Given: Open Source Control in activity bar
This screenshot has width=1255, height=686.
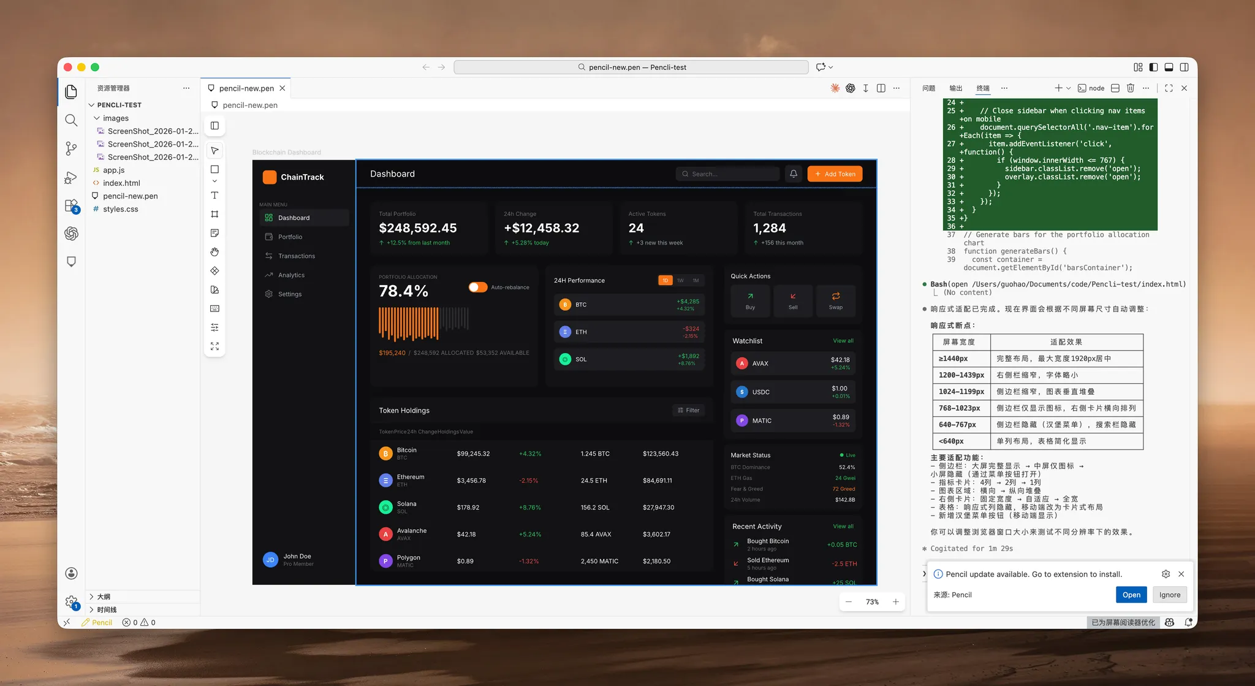Looking at the screenshot, I should point(71,148).
